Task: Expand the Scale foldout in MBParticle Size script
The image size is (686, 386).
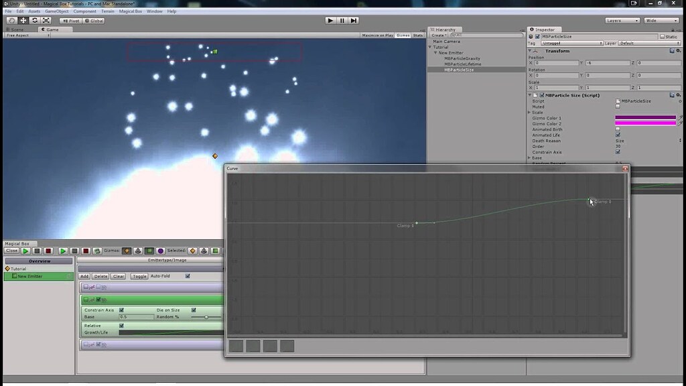Action: (x=529, y=113)
